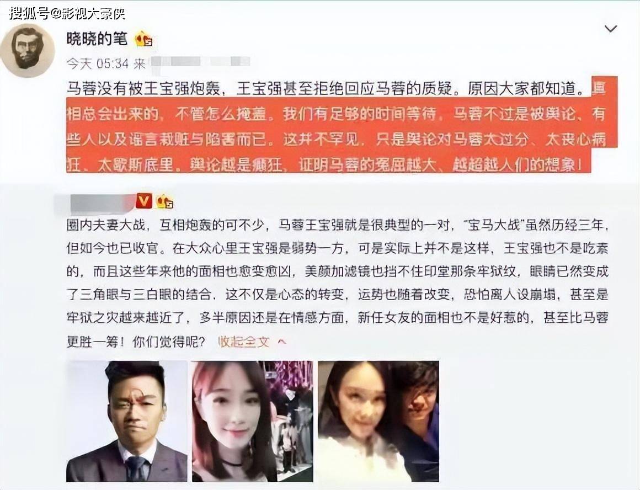Click the orange V verified badge
The height and width of the screenshot is (490, 640).
[143, 201]
